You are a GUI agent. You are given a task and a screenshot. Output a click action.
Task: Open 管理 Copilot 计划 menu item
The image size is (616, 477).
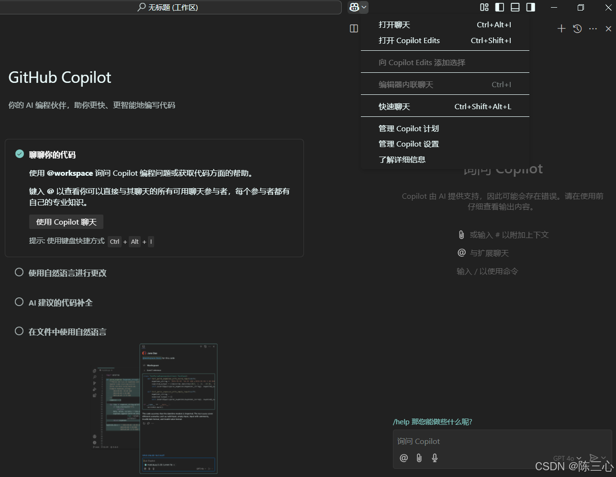445,128
